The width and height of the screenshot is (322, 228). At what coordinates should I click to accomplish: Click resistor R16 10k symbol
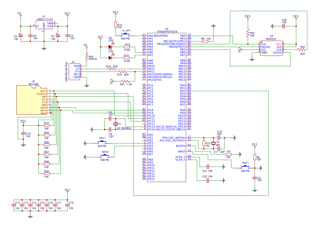click(116, 25)
